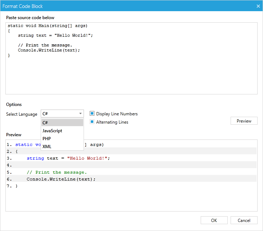Screen dimensions: 263x231
Task: Click source box line 'Console.WriteLine(text);'
Action: tap(49, 50)
